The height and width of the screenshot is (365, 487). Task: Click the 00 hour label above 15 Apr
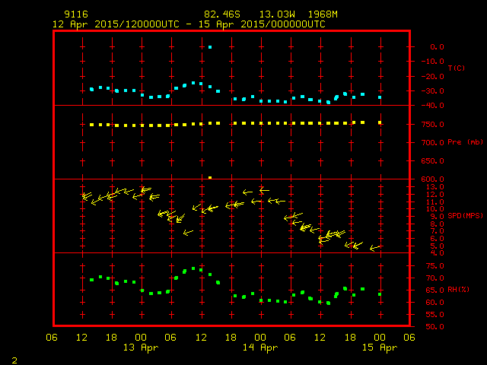380,338
